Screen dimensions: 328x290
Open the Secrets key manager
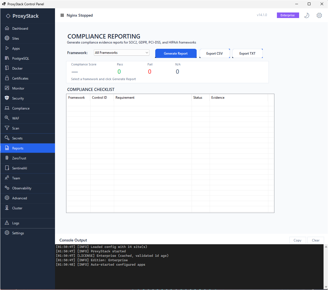(x=17, y=138)
